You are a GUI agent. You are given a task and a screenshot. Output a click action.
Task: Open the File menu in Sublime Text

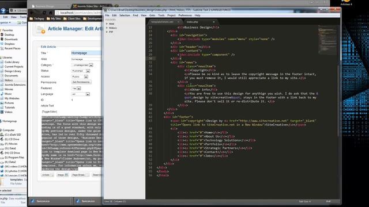(107, 16)
